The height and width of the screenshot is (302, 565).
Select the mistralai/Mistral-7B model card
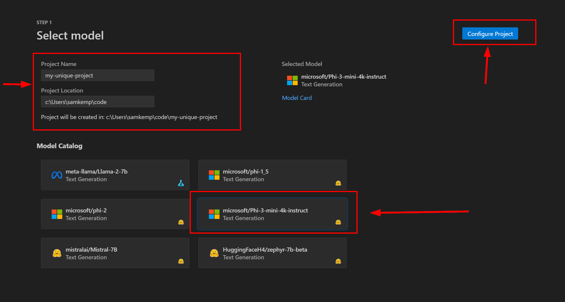click(x=115, y=253)
